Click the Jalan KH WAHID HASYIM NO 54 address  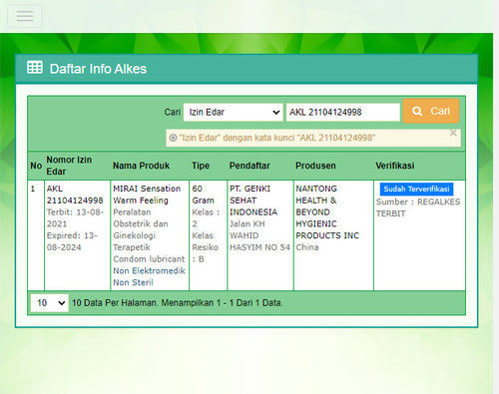point(259,235)
